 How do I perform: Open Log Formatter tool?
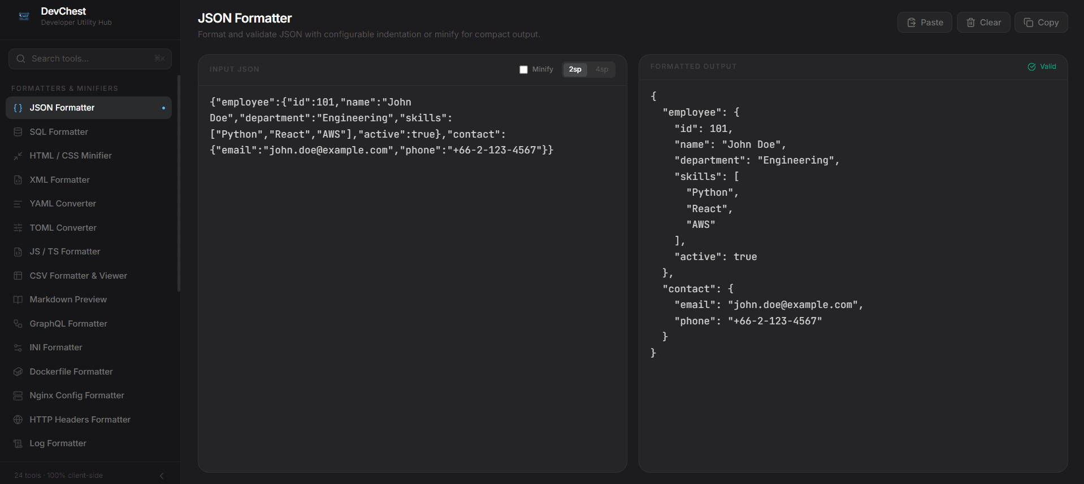[x=89, y=443]
